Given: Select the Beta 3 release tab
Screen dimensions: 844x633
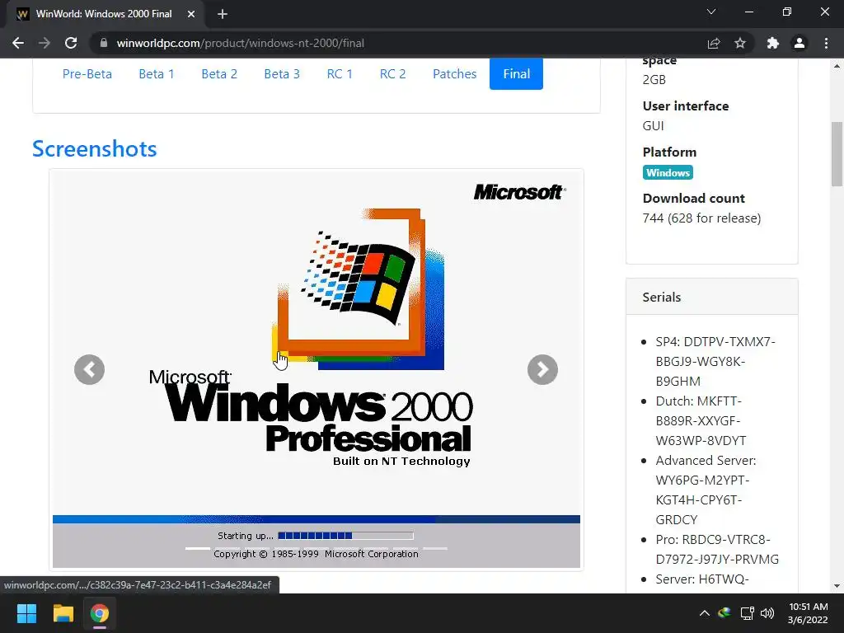Looking at the screenshot, I should pos(282,73).
